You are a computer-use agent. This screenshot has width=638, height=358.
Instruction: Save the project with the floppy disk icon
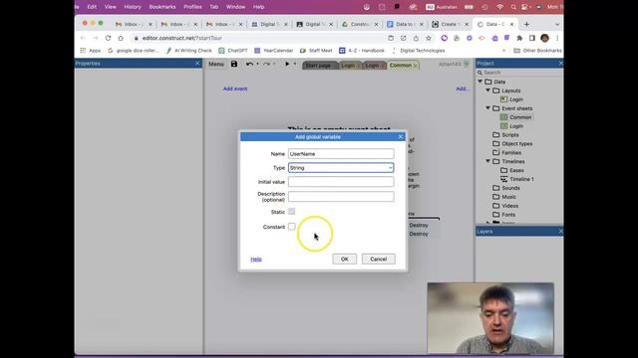[234, 64]
